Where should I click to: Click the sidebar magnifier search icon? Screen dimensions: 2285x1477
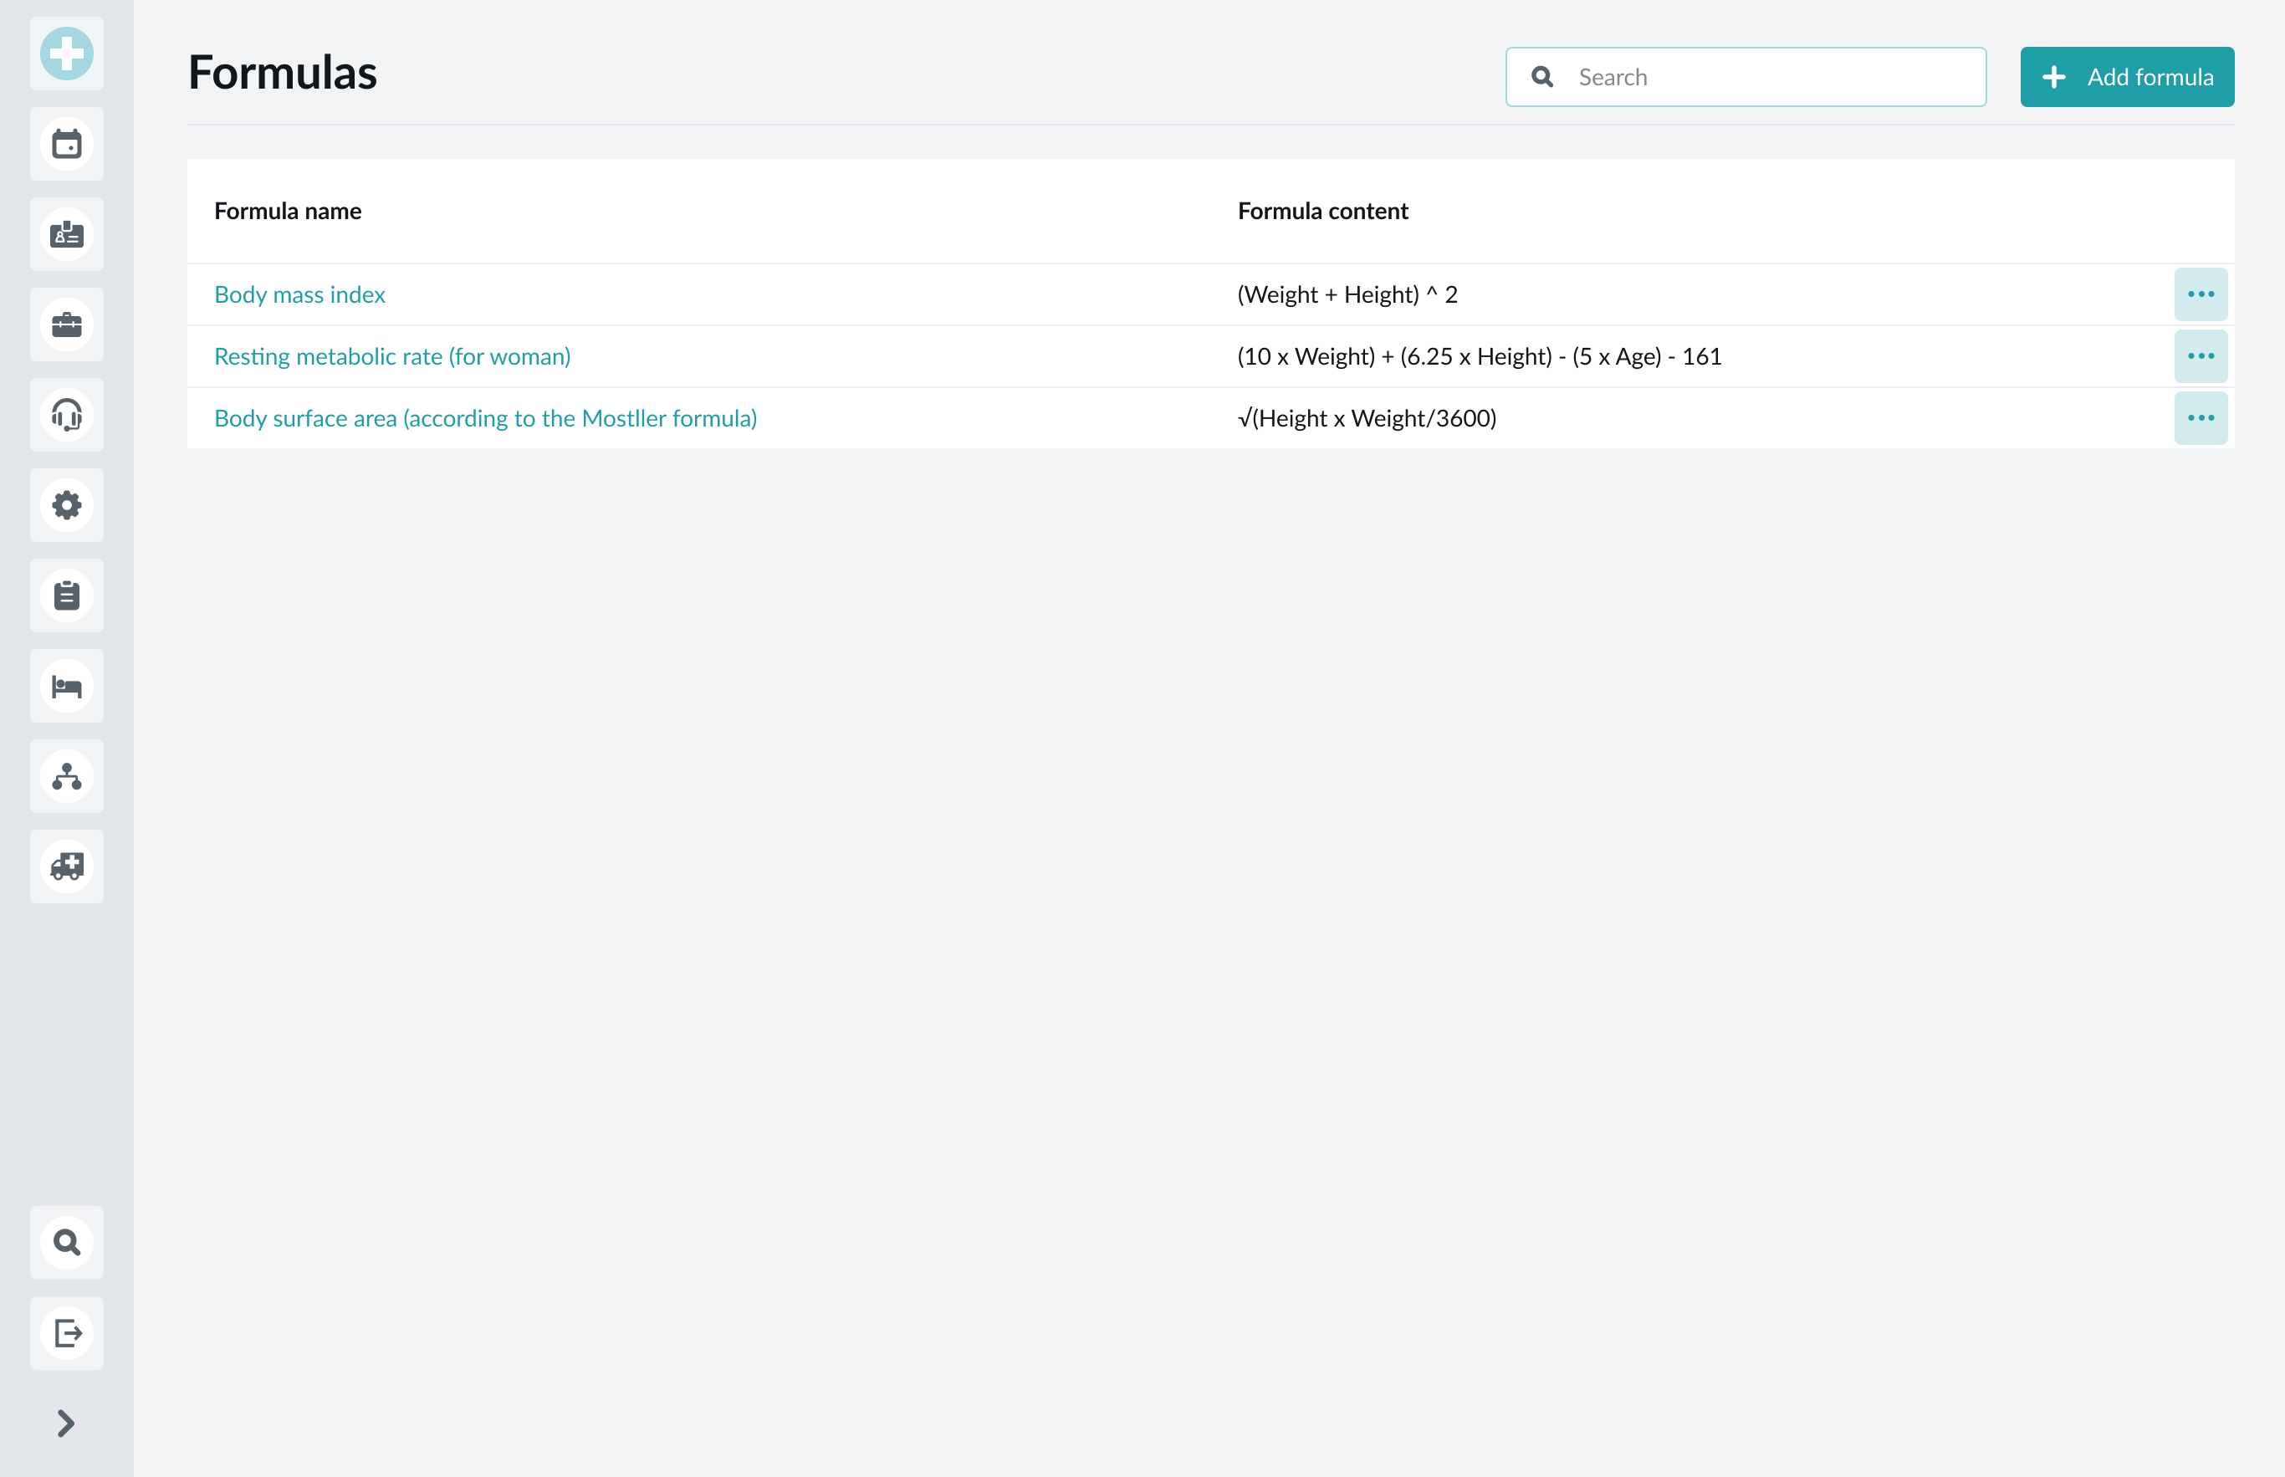pyautogui.click(x=66, y=1243)
